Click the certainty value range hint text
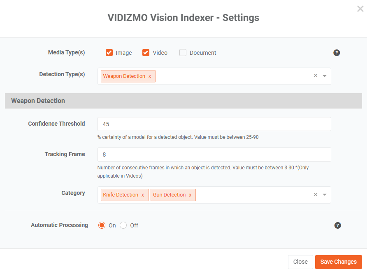The width and height of the screenshot is (367, 274). (x=178, y=137)
